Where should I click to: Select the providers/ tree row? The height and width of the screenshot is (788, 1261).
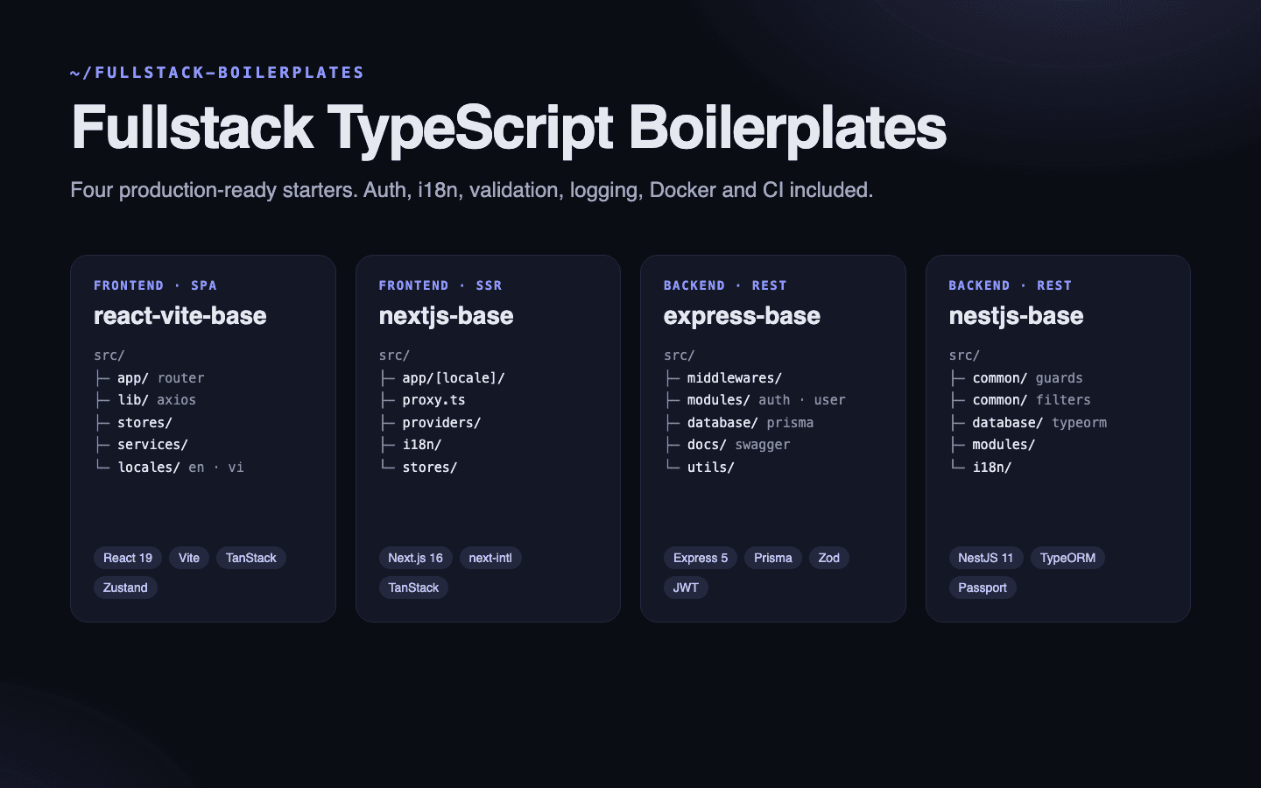(430, 423)
